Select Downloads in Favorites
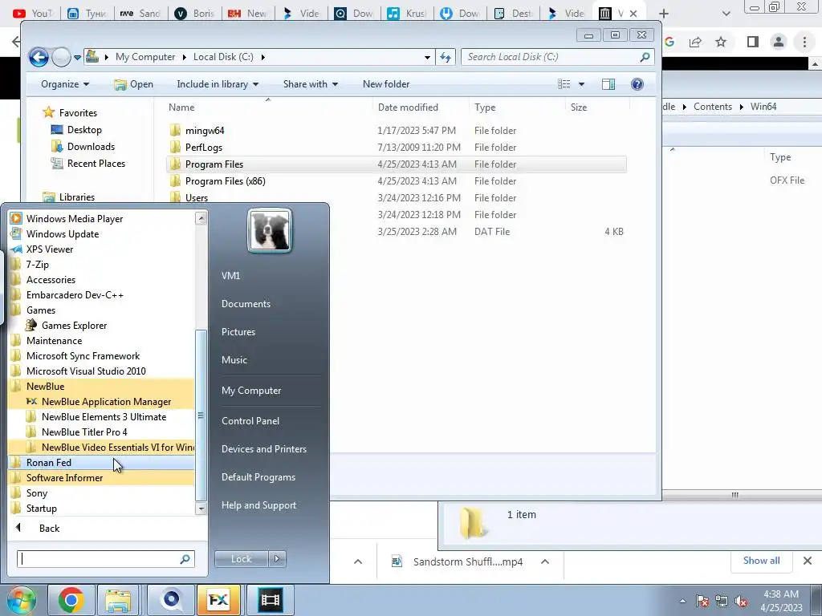Viewport: 822px width, 616px height. (x=91, y=147)
